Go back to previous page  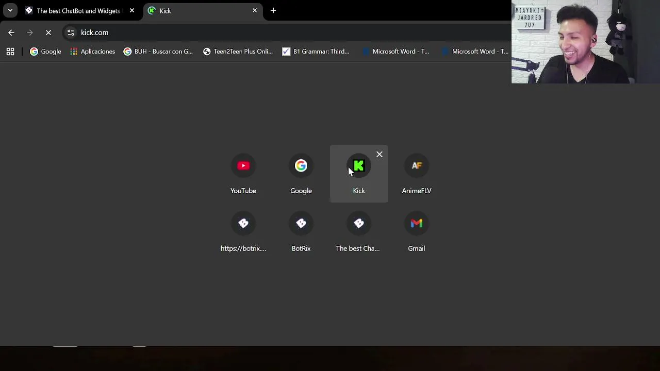coord(11,32)
